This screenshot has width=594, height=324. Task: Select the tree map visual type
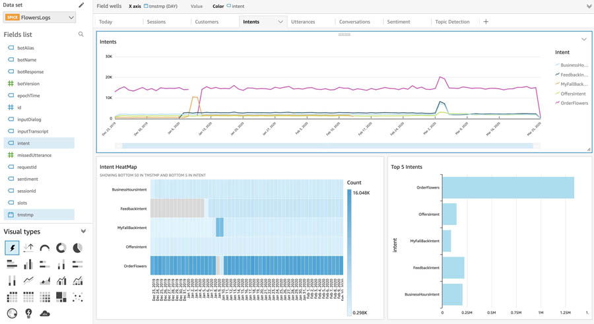point(61,297)
